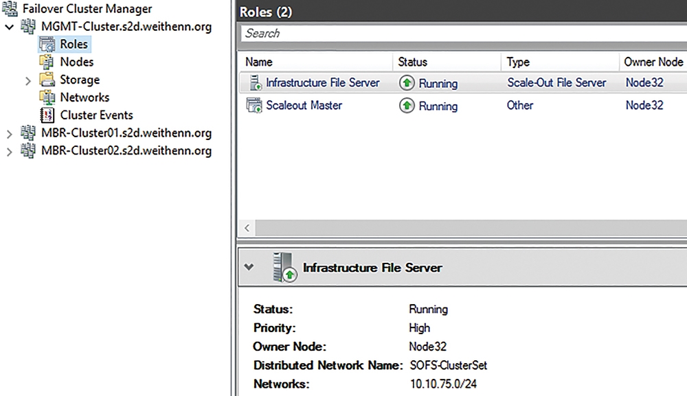Image resolution: width=687 pixels, height=396 pixels.
Task: Collapse the MGMT-Cluster tree node
Action: 9,27
